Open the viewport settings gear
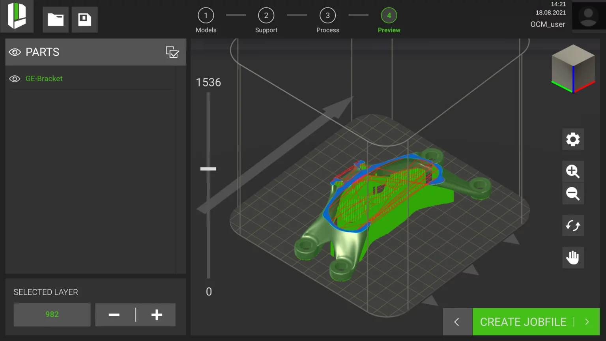Image resolution: width=606 pixels, height=341 pixels. (572, 139)
